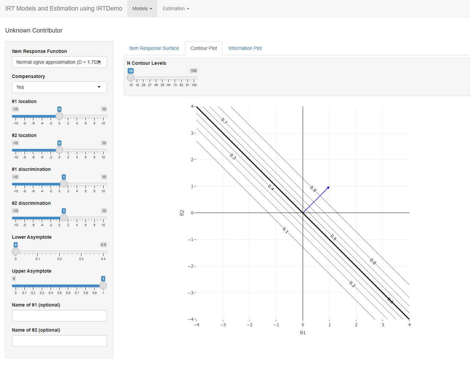Open the Compensatory dropdown showing Yes
This screenshot has width=470, height=372.
(x=59, y=87)
